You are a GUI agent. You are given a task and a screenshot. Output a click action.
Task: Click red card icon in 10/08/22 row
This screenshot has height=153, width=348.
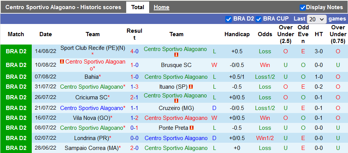pyautogui.click(x=62, y=62)
